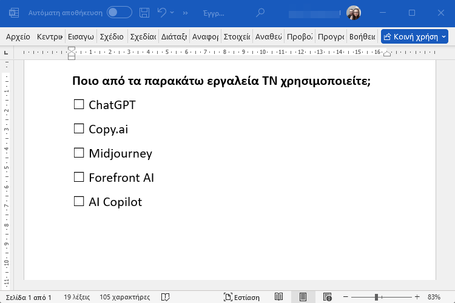Click the ChatGPT option text
This screenshot has width=455, height=303.
pyautogui.click(x=112, y=105)
